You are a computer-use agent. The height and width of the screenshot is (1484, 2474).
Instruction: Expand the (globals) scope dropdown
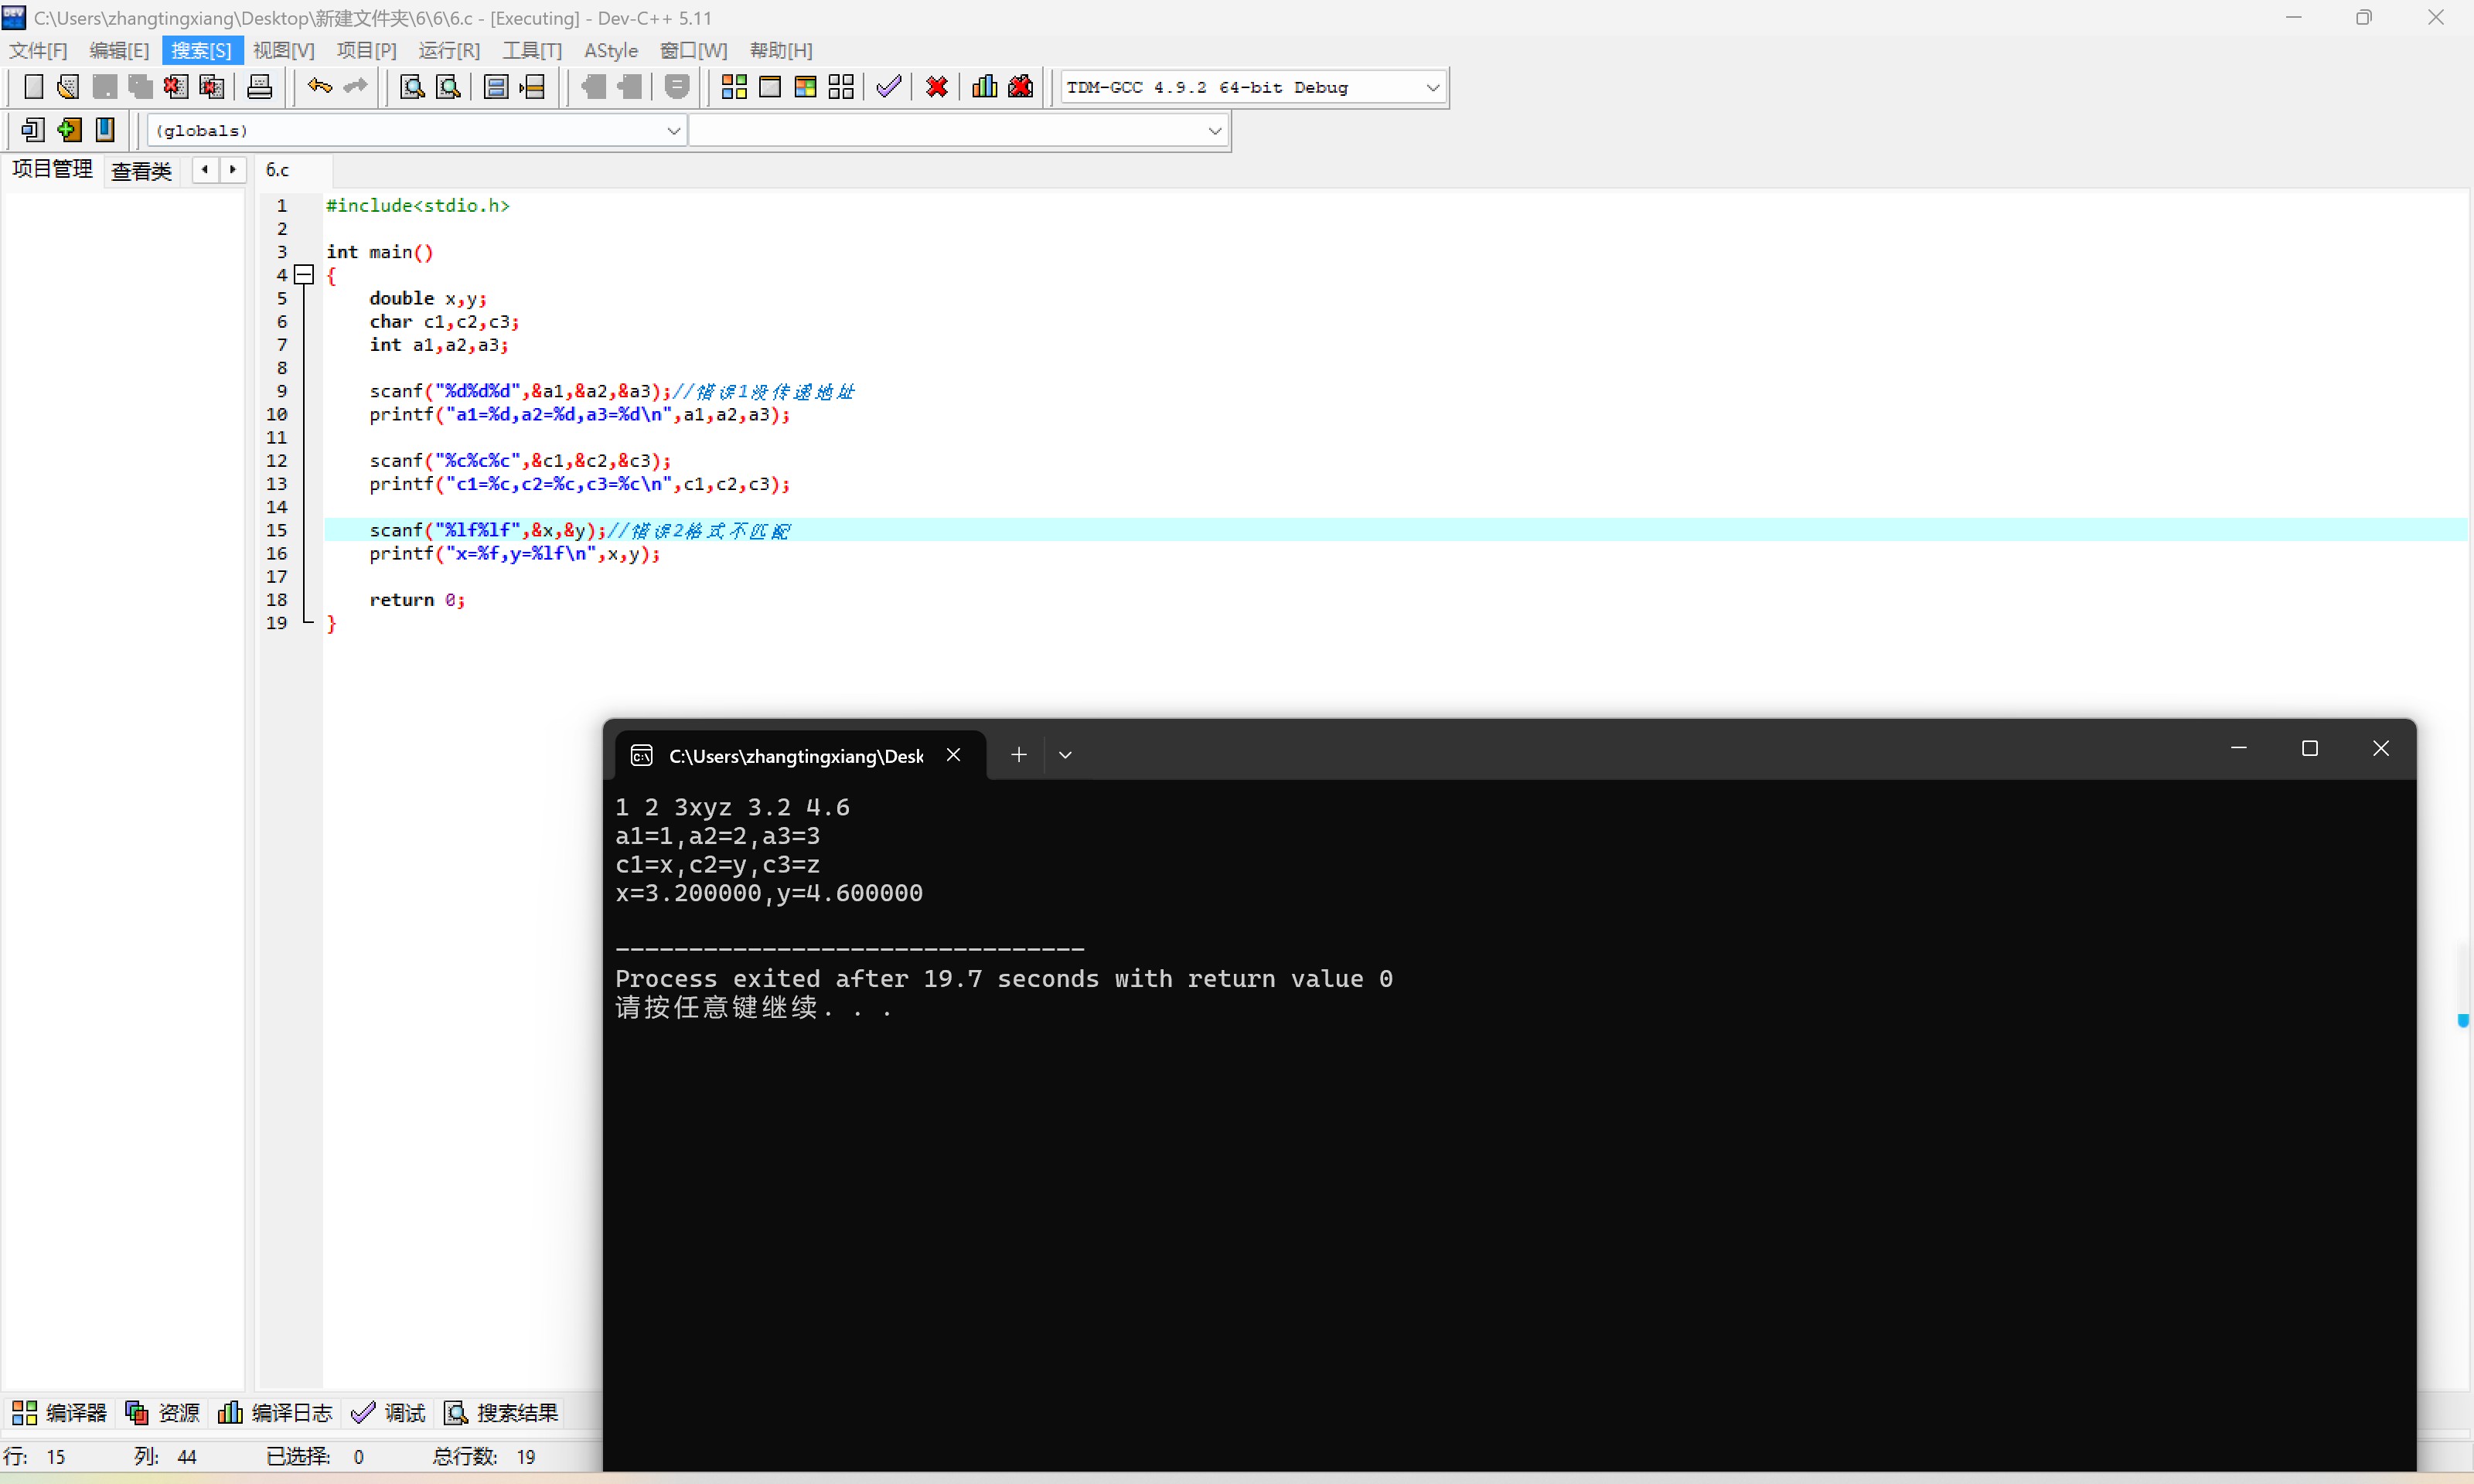[x=673, y=131]
